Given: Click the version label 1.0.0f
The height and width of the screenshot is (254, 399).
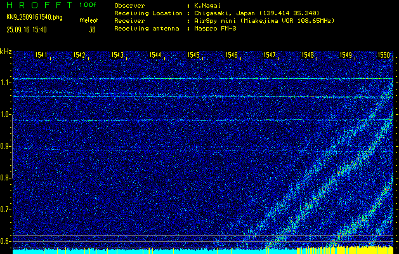Looking at the screenshot, I should [x=88, y=5].
